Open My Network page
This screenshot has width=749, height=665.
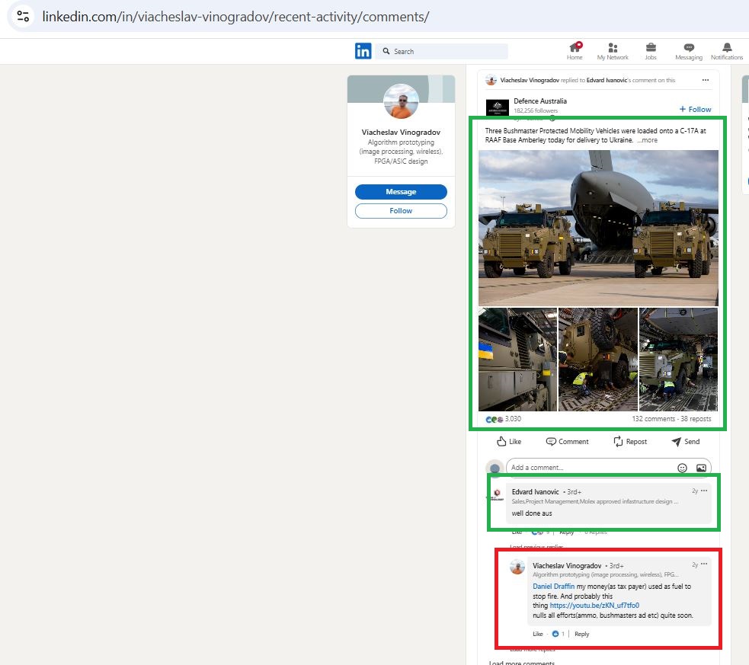pyautogui.click(x=613, y=51)
